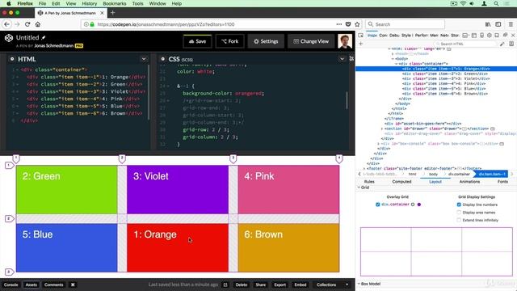Save page to Pocket
Image resolution: width=517 pixels, height=291 pixels.
[348, 24]
